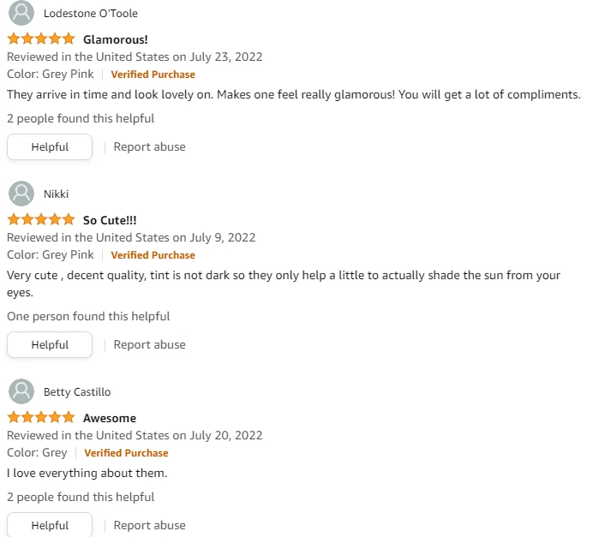Open Betty Castillo's reviewer profile name

click(77, 392)
